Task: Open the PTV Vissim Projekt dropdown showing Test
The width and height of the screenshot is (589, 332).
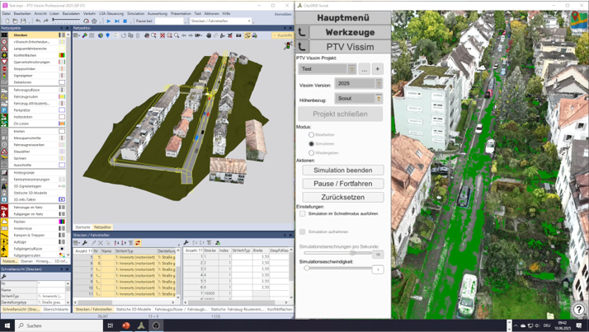Action: (327, 69)
